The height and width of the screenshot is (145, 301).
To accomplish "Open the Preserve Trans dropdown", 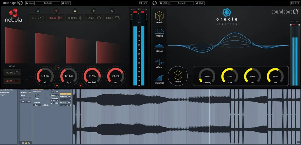I will click(54, 100).
